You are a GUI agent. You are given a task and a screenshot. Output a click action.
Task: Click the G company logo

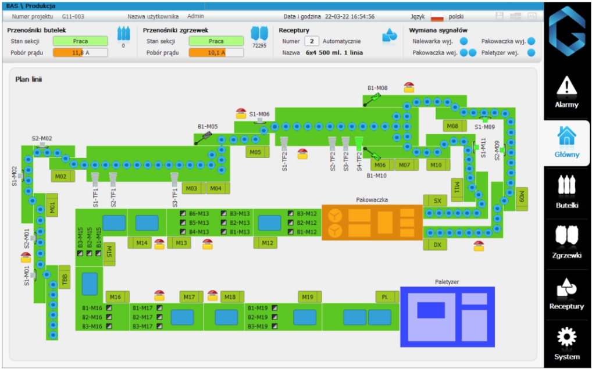pos(566,31)
